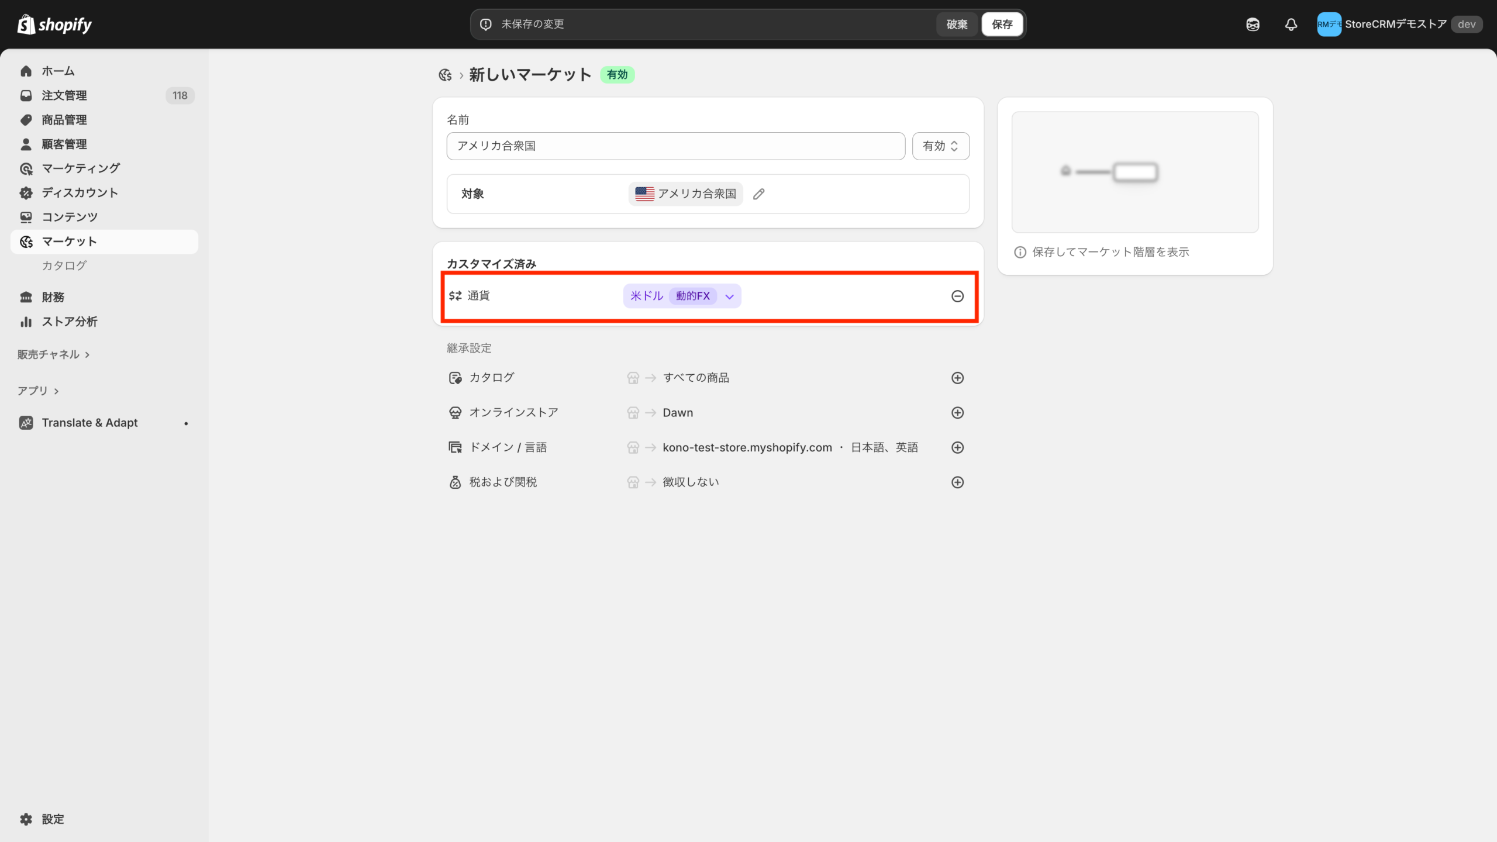Screen dimensions: 1497x842
Task: Open 注文管理 in sidebar
Action: pyautogui.click(x=64, y=95)
